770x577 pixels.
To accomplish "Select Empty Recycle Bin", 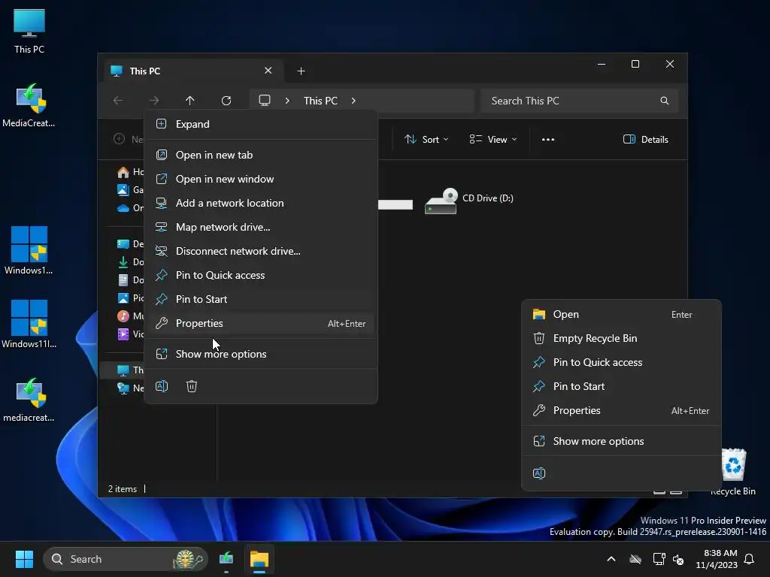I will 621,339.
